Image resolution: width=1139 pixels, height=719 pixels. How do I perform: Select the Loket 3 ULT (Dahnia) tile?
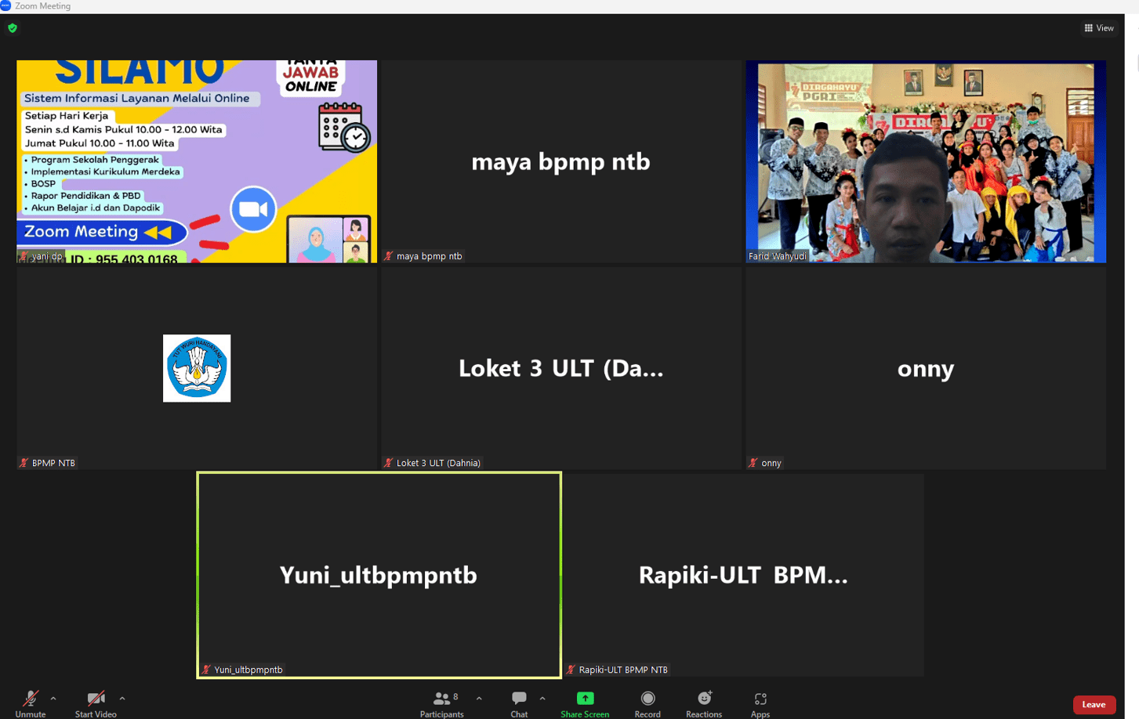[x=561, y=368]
